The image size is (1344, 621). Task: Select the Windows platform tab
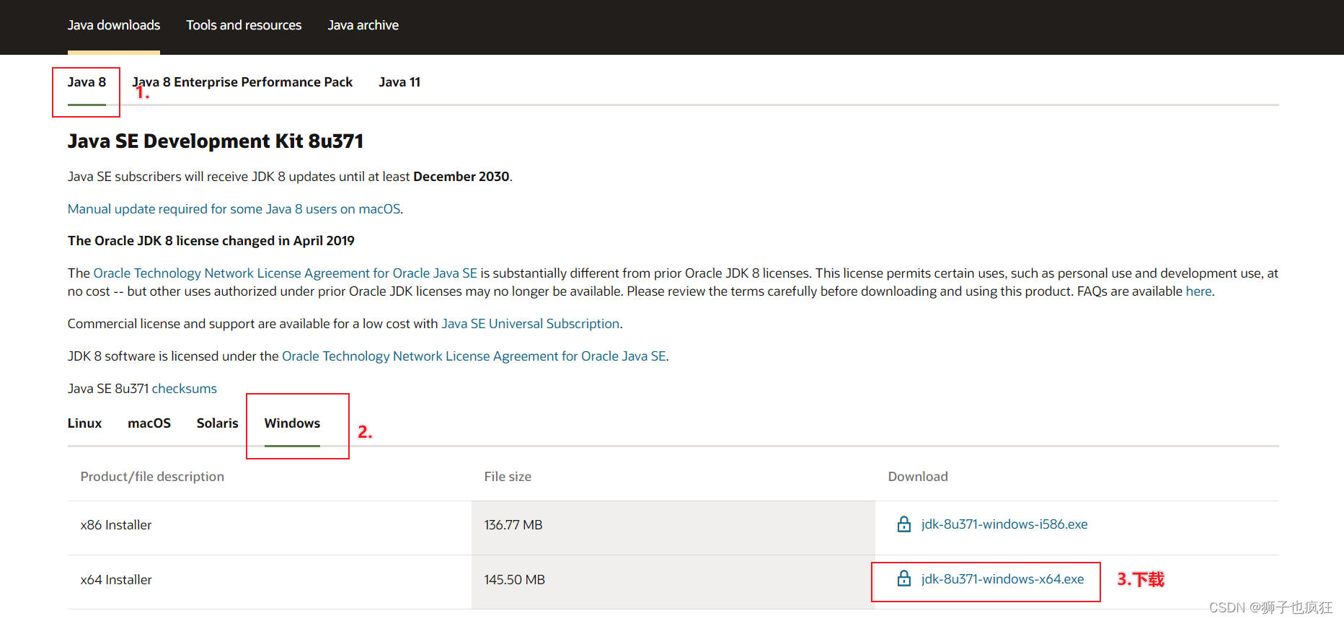point(292,423)
